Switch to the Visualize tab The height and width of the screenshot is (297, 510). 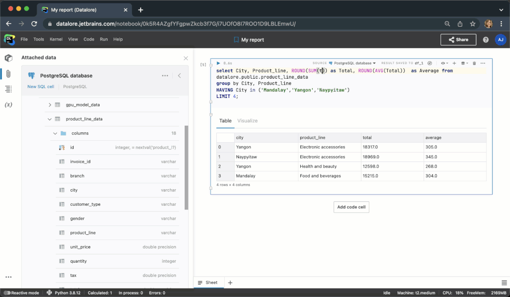tap(247, 121)
